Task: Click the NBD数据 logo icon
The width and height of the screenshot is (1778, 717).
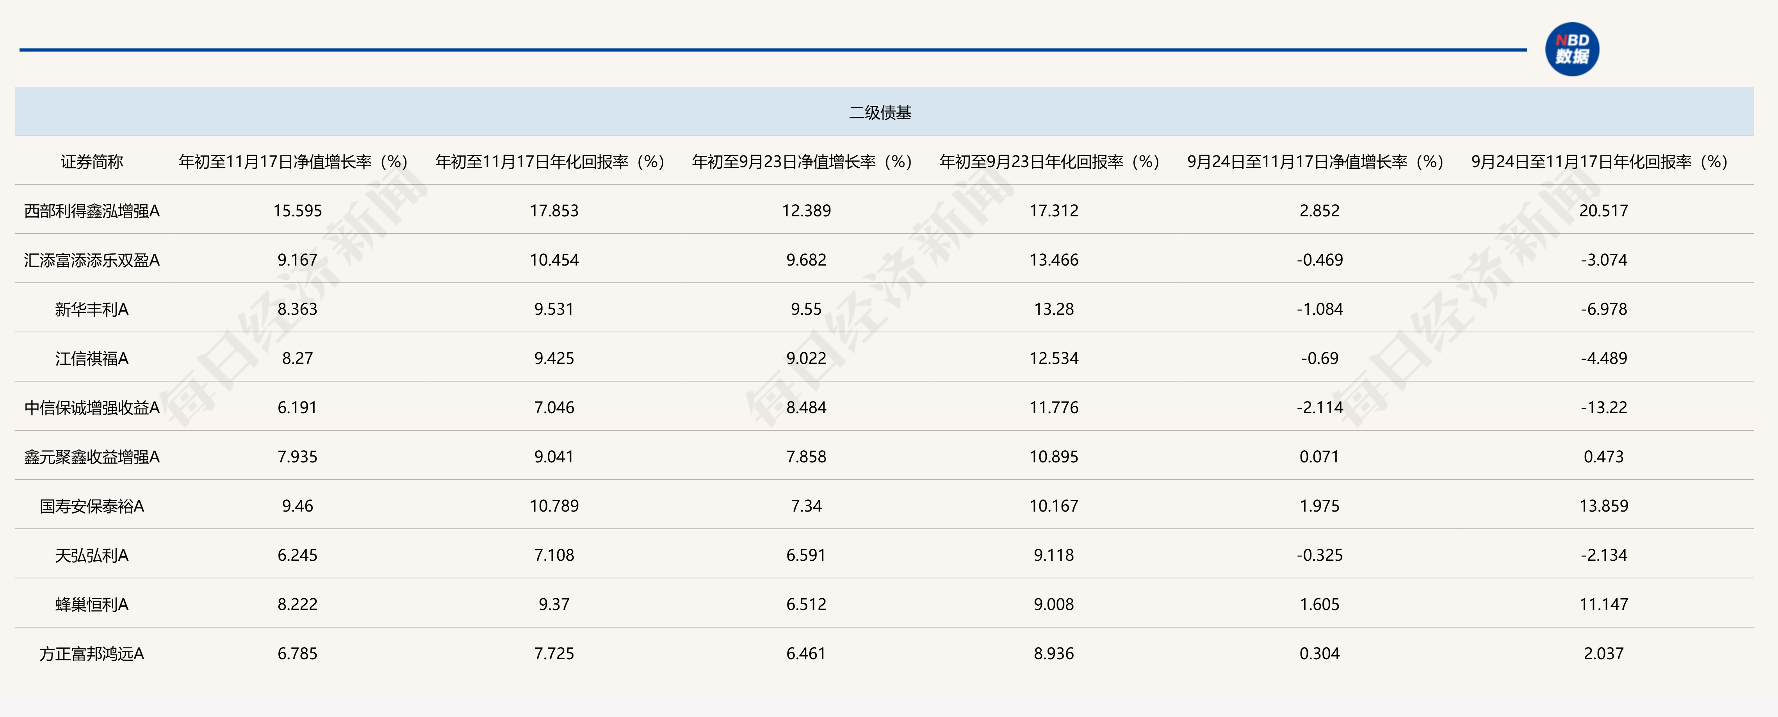Action: 1571,49
